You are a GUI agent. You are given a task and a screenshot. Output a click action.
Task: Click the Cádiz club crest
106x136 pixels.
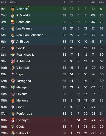click(x=13, y=127)
